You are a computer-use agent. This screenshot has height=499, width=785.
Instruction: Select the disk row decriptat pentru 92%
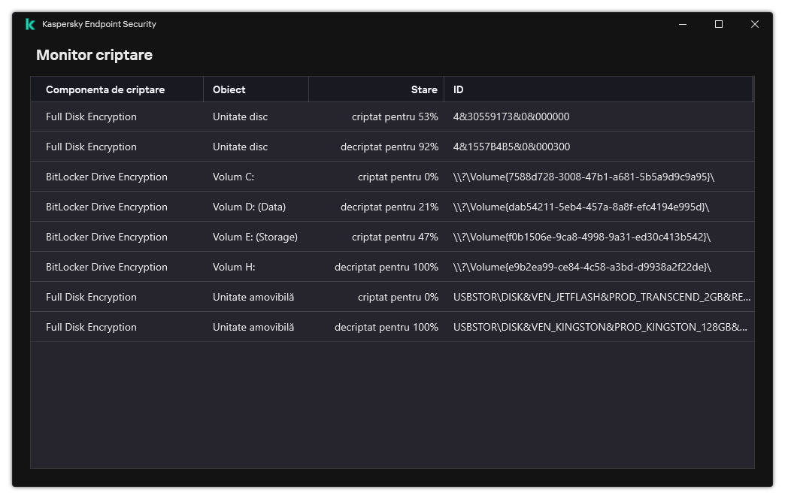click(389, 147)
